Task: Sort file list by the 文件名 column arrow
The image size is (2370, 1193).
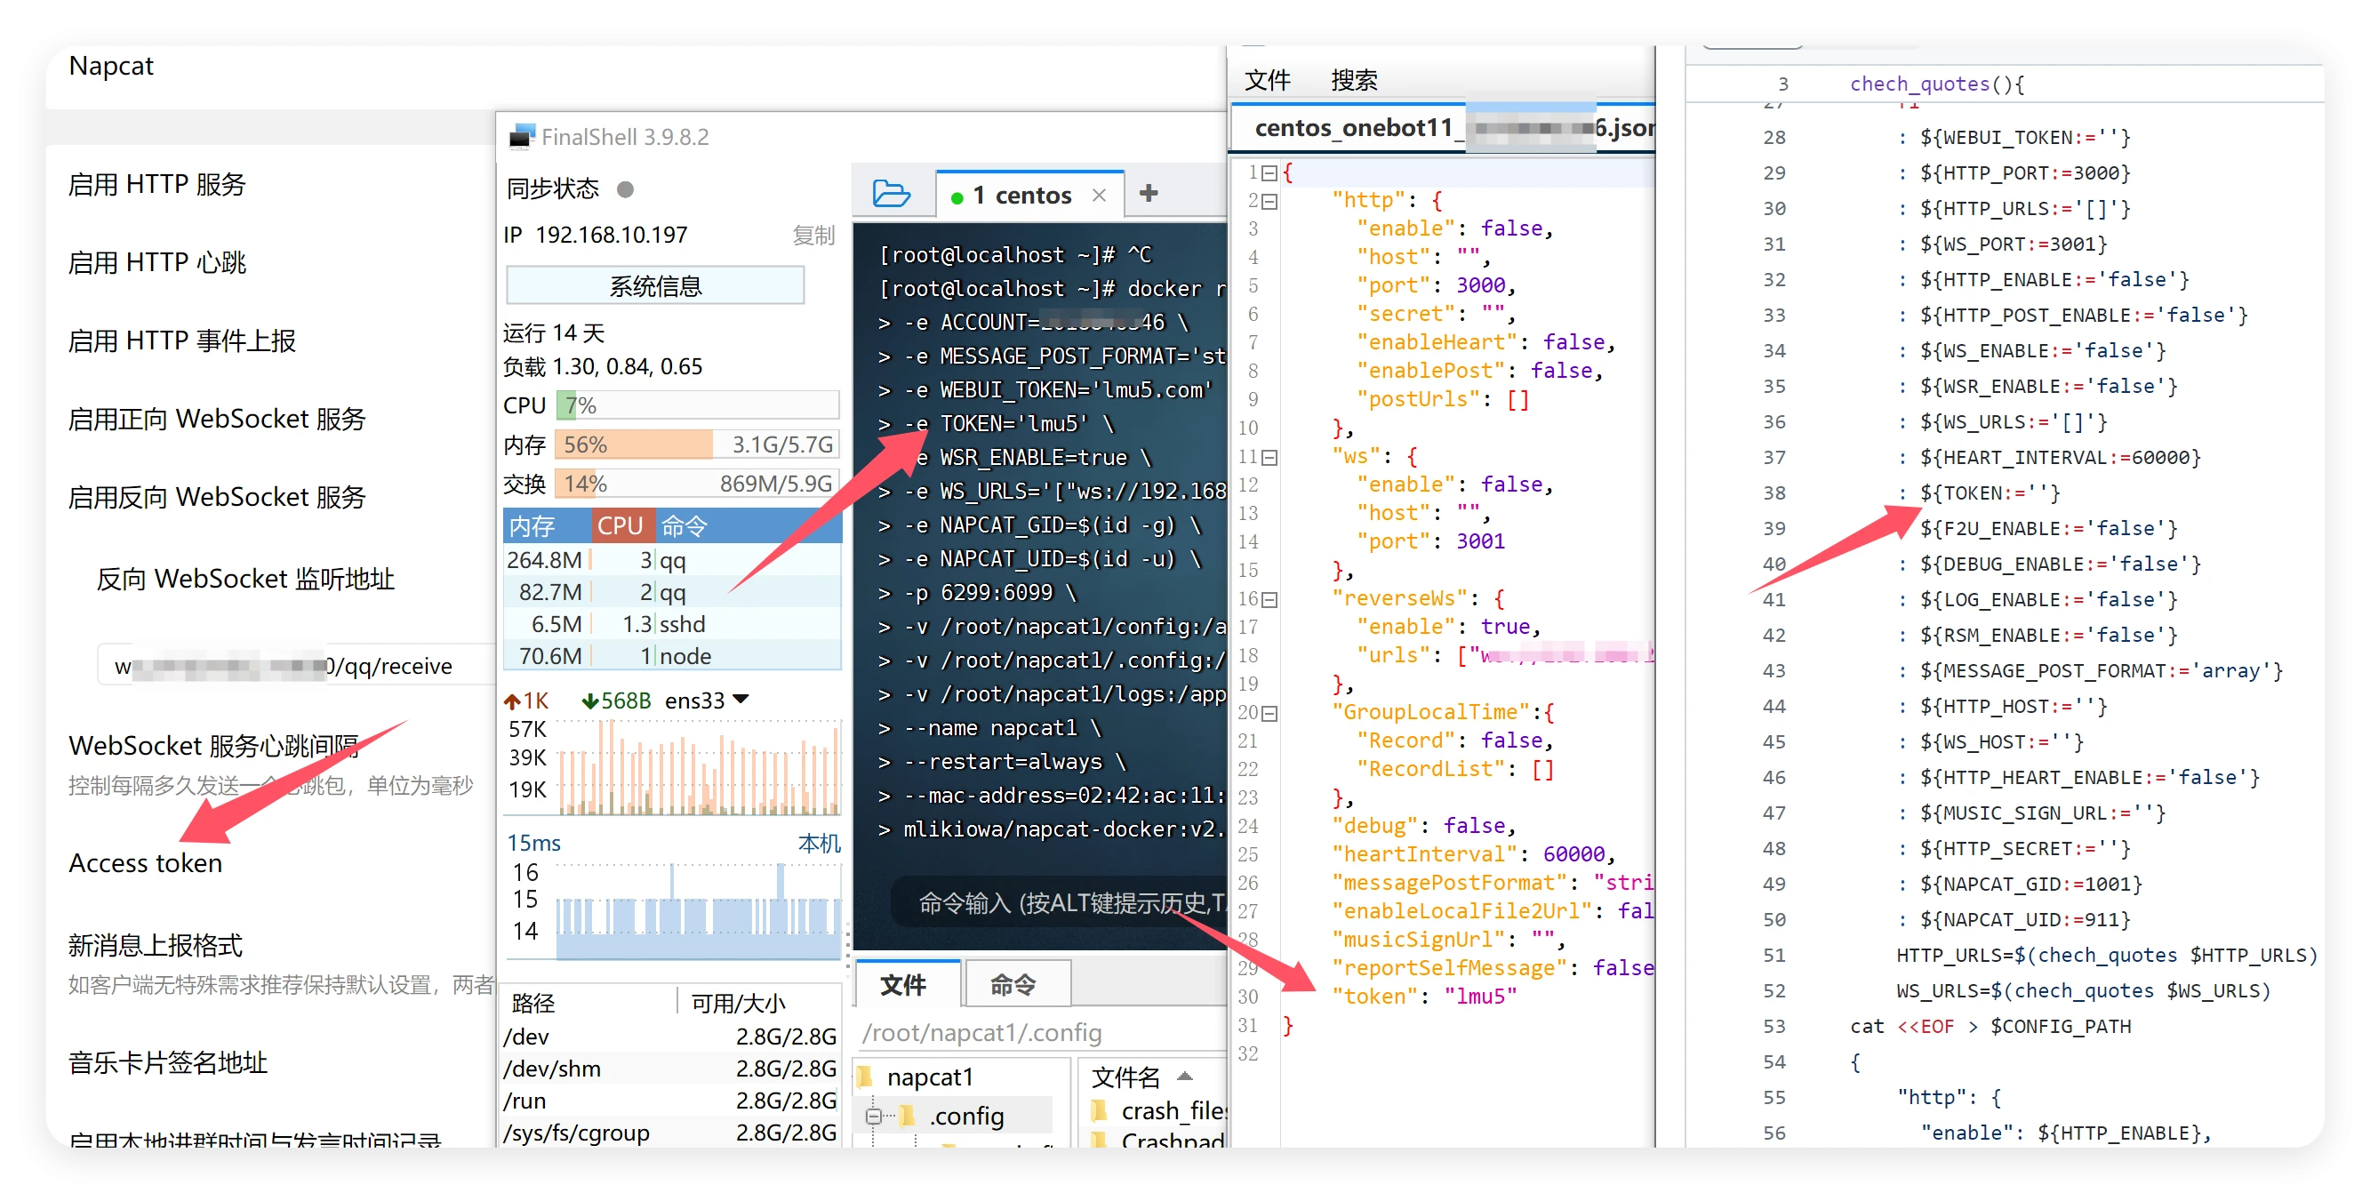Action: [1185, 1076]
